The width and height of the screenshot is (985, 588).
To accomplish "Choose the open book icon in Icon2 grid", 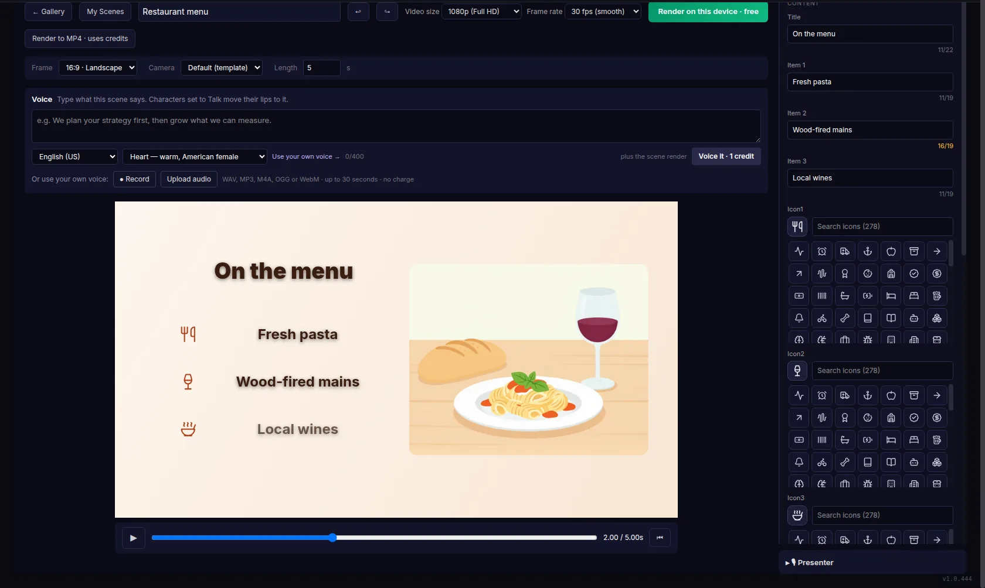I will click(891, 462).
